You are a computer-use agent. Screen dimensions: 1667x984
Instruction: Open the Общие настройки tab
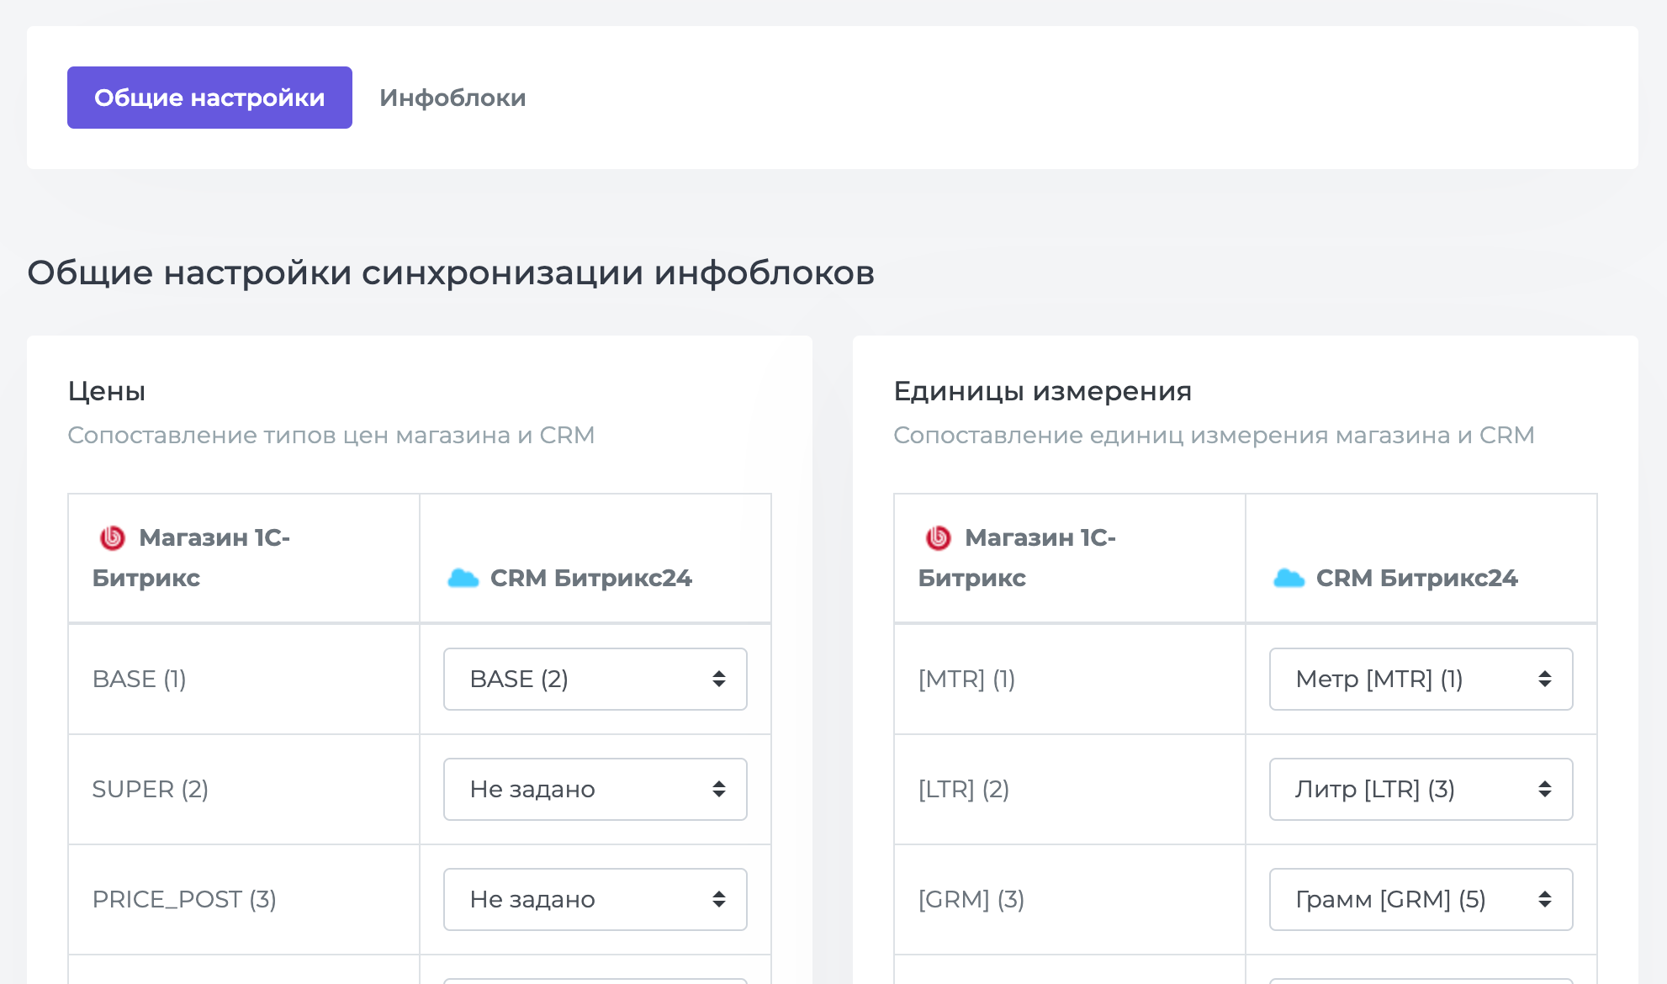click(x=209, y=98)
